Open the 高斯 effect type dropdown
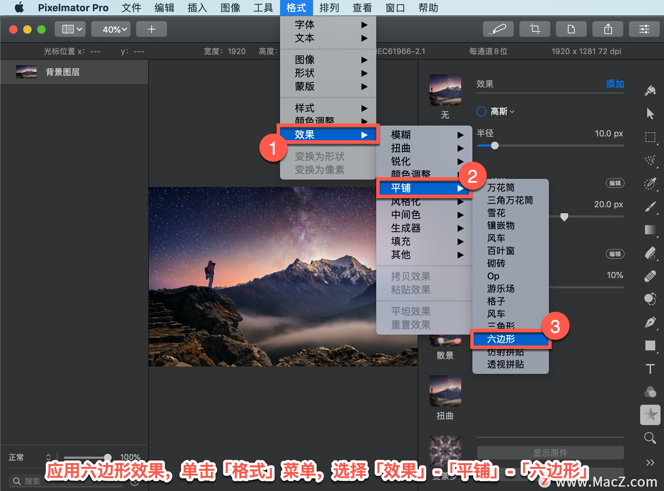 pos(502,112)
